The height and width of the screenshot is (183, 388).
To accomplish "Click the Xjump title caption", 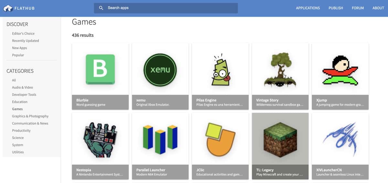I will point(321,100).
